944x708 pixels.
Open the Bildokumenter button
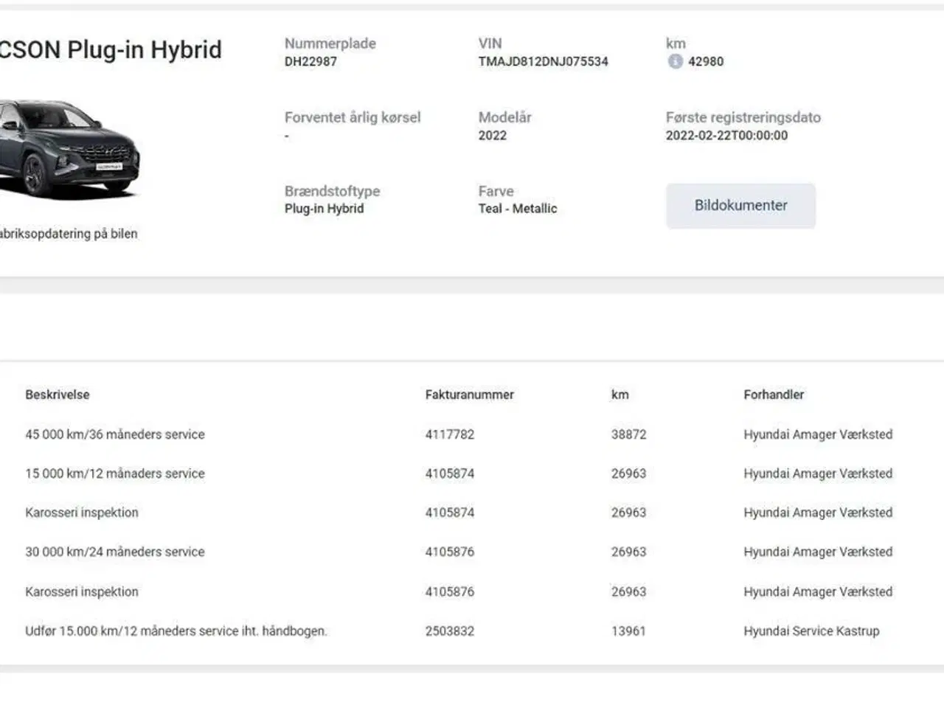[x=740, y=206]
